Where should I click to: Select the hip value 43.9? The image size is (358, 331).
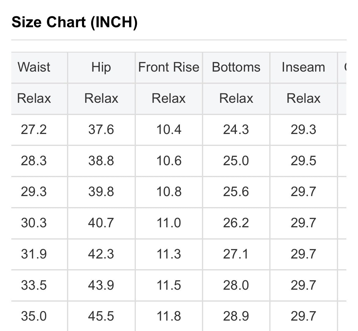101,285
